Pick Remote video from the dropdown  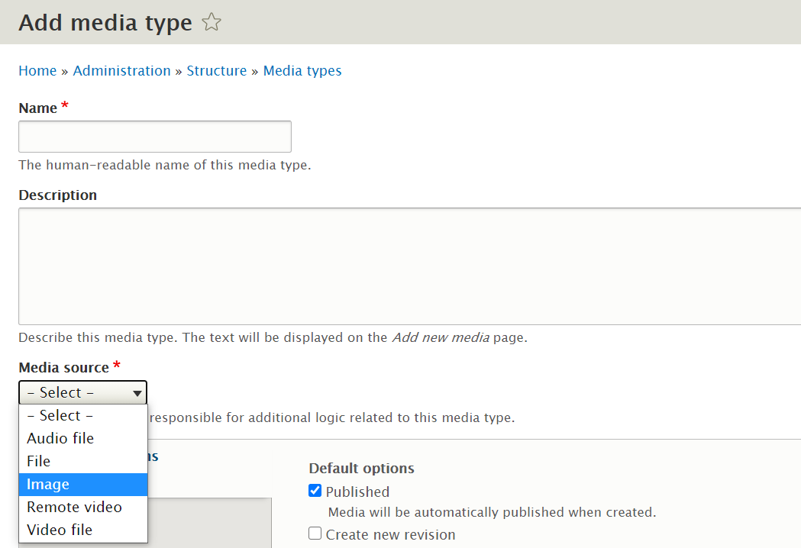pyautogui.click(x=73, y=507)
